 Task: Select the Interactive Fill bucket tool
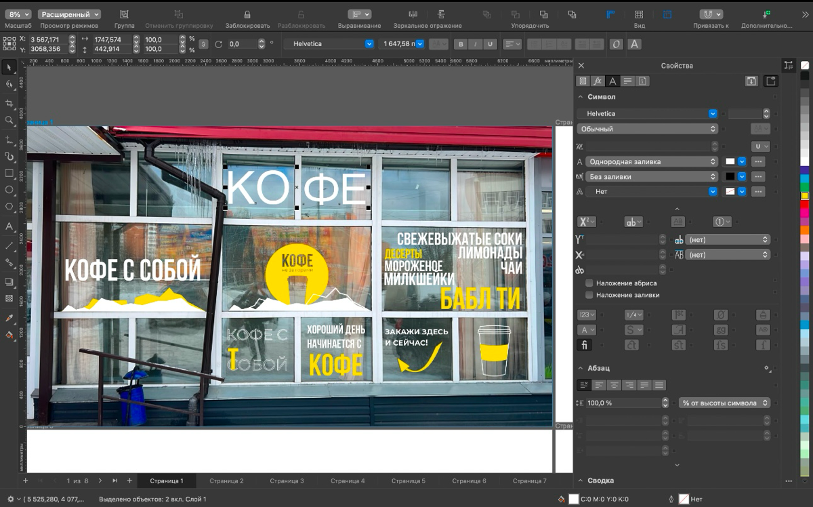(9, 335)
